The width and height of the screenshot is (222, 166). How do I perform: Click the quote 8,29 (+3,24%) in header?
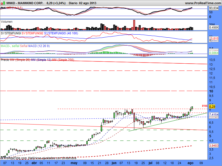coord(56,3)
